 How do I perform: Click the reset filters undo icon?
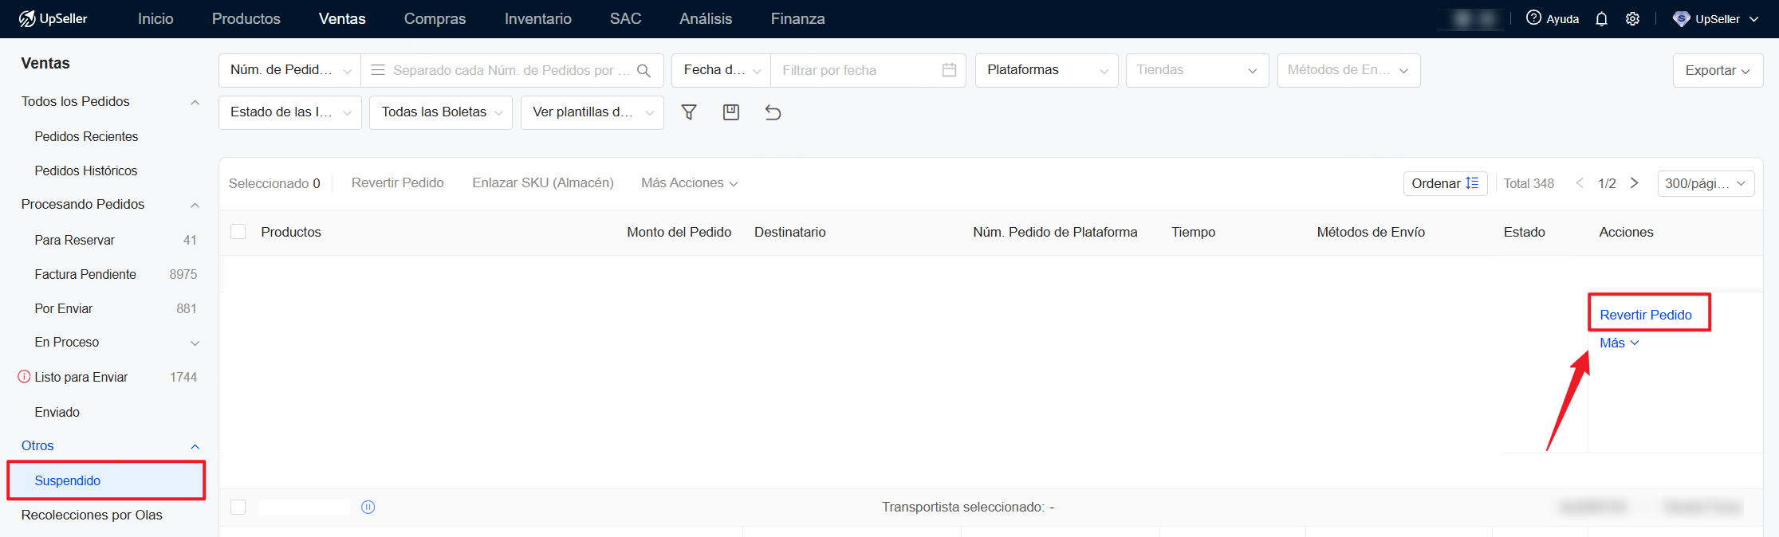[x=773, y=112]
